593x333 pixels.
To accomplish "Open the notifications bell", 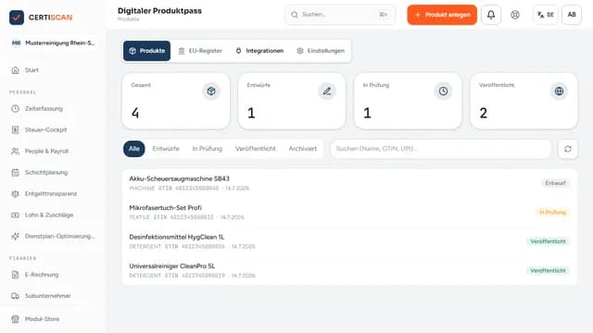I will (491, 15).
